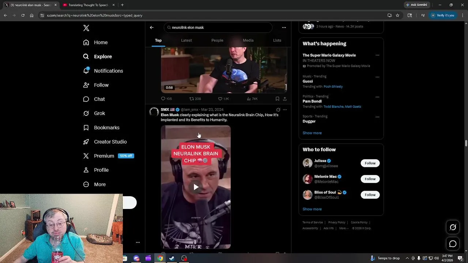Open the Gucci trending topic
This screenshot has height=263, width=468.
pos(308,81)
